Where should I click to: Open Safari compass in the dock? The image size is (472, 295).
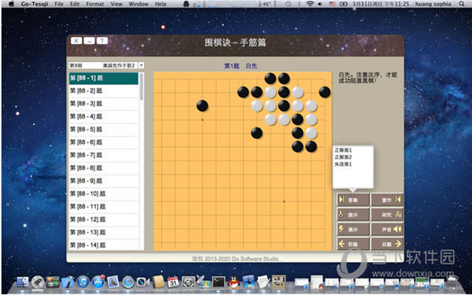coord(128,282)
